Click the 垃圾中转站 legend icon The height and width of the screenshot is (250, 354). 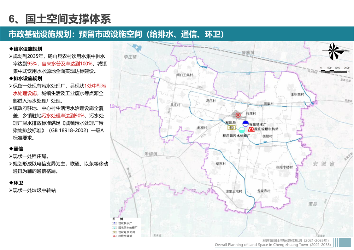point(114,236)
